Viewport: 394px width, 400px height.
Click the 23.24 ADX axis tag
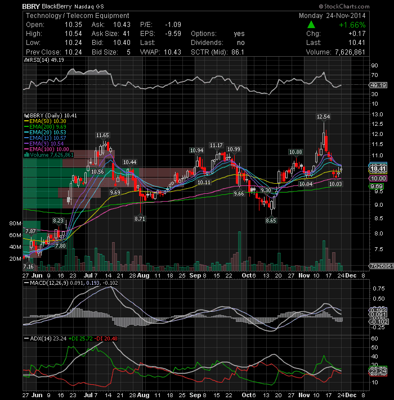378,371
